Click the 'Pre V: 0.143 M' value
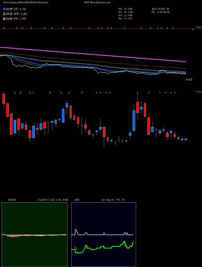Viewport: 202px width, 267px height. point(160,12)
